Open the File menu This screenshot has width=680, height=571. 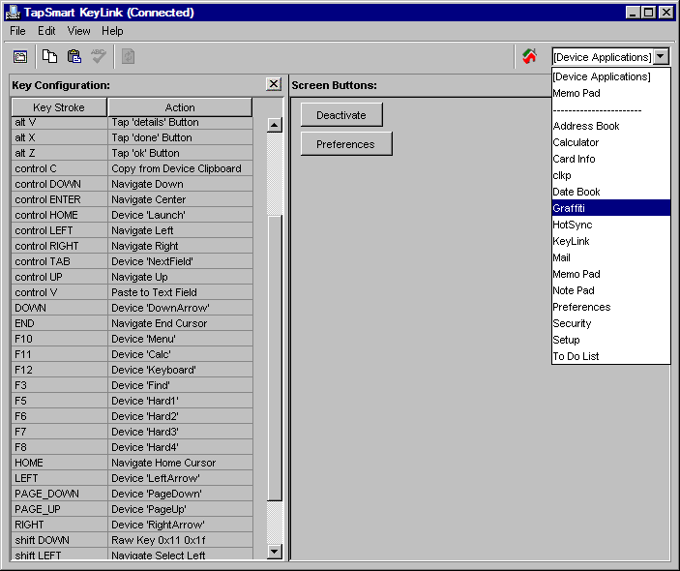[17, 31]
